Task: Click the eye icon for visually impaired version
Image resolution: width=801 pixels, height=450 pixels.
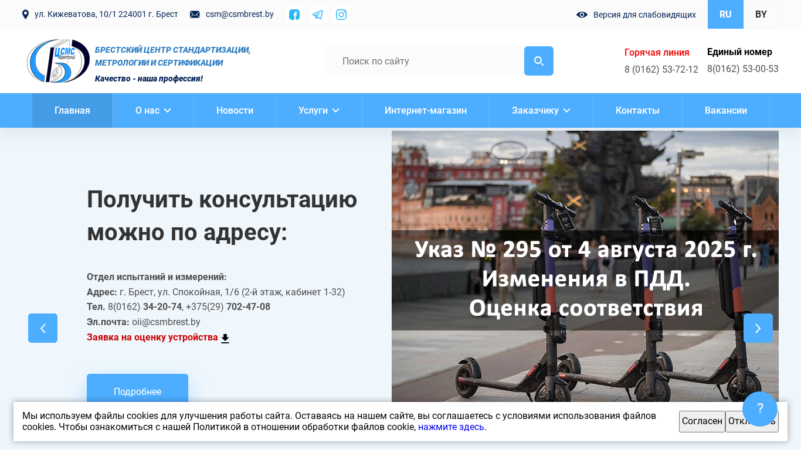Action: coord(582,15)
